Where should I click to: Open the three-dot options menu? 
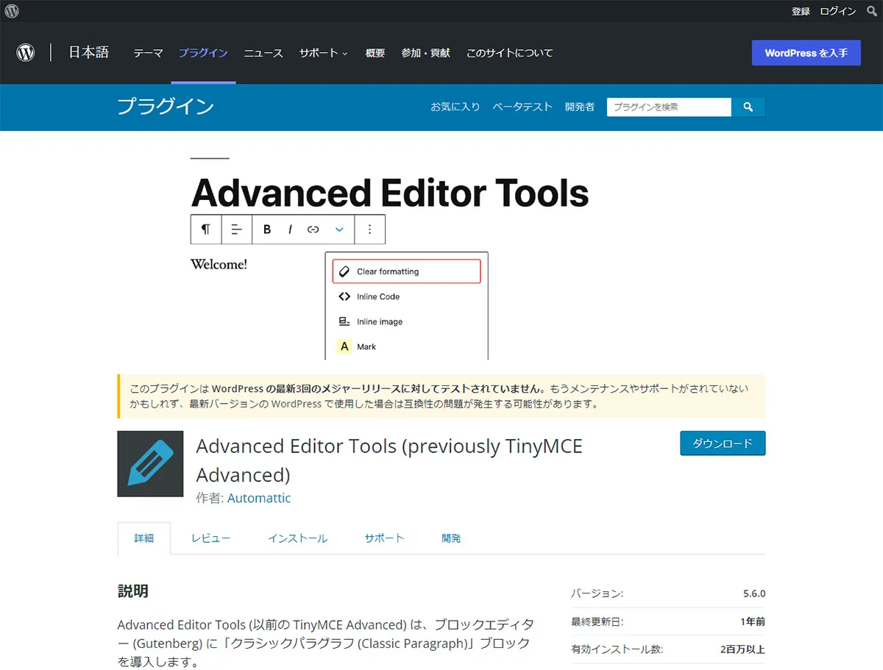coord(370,229)
